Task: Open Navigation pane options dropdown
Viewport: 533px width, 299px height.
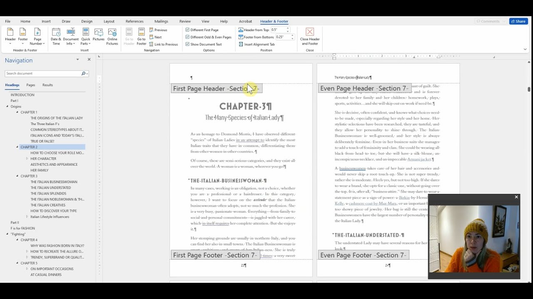Action: (x=77, y=59)
